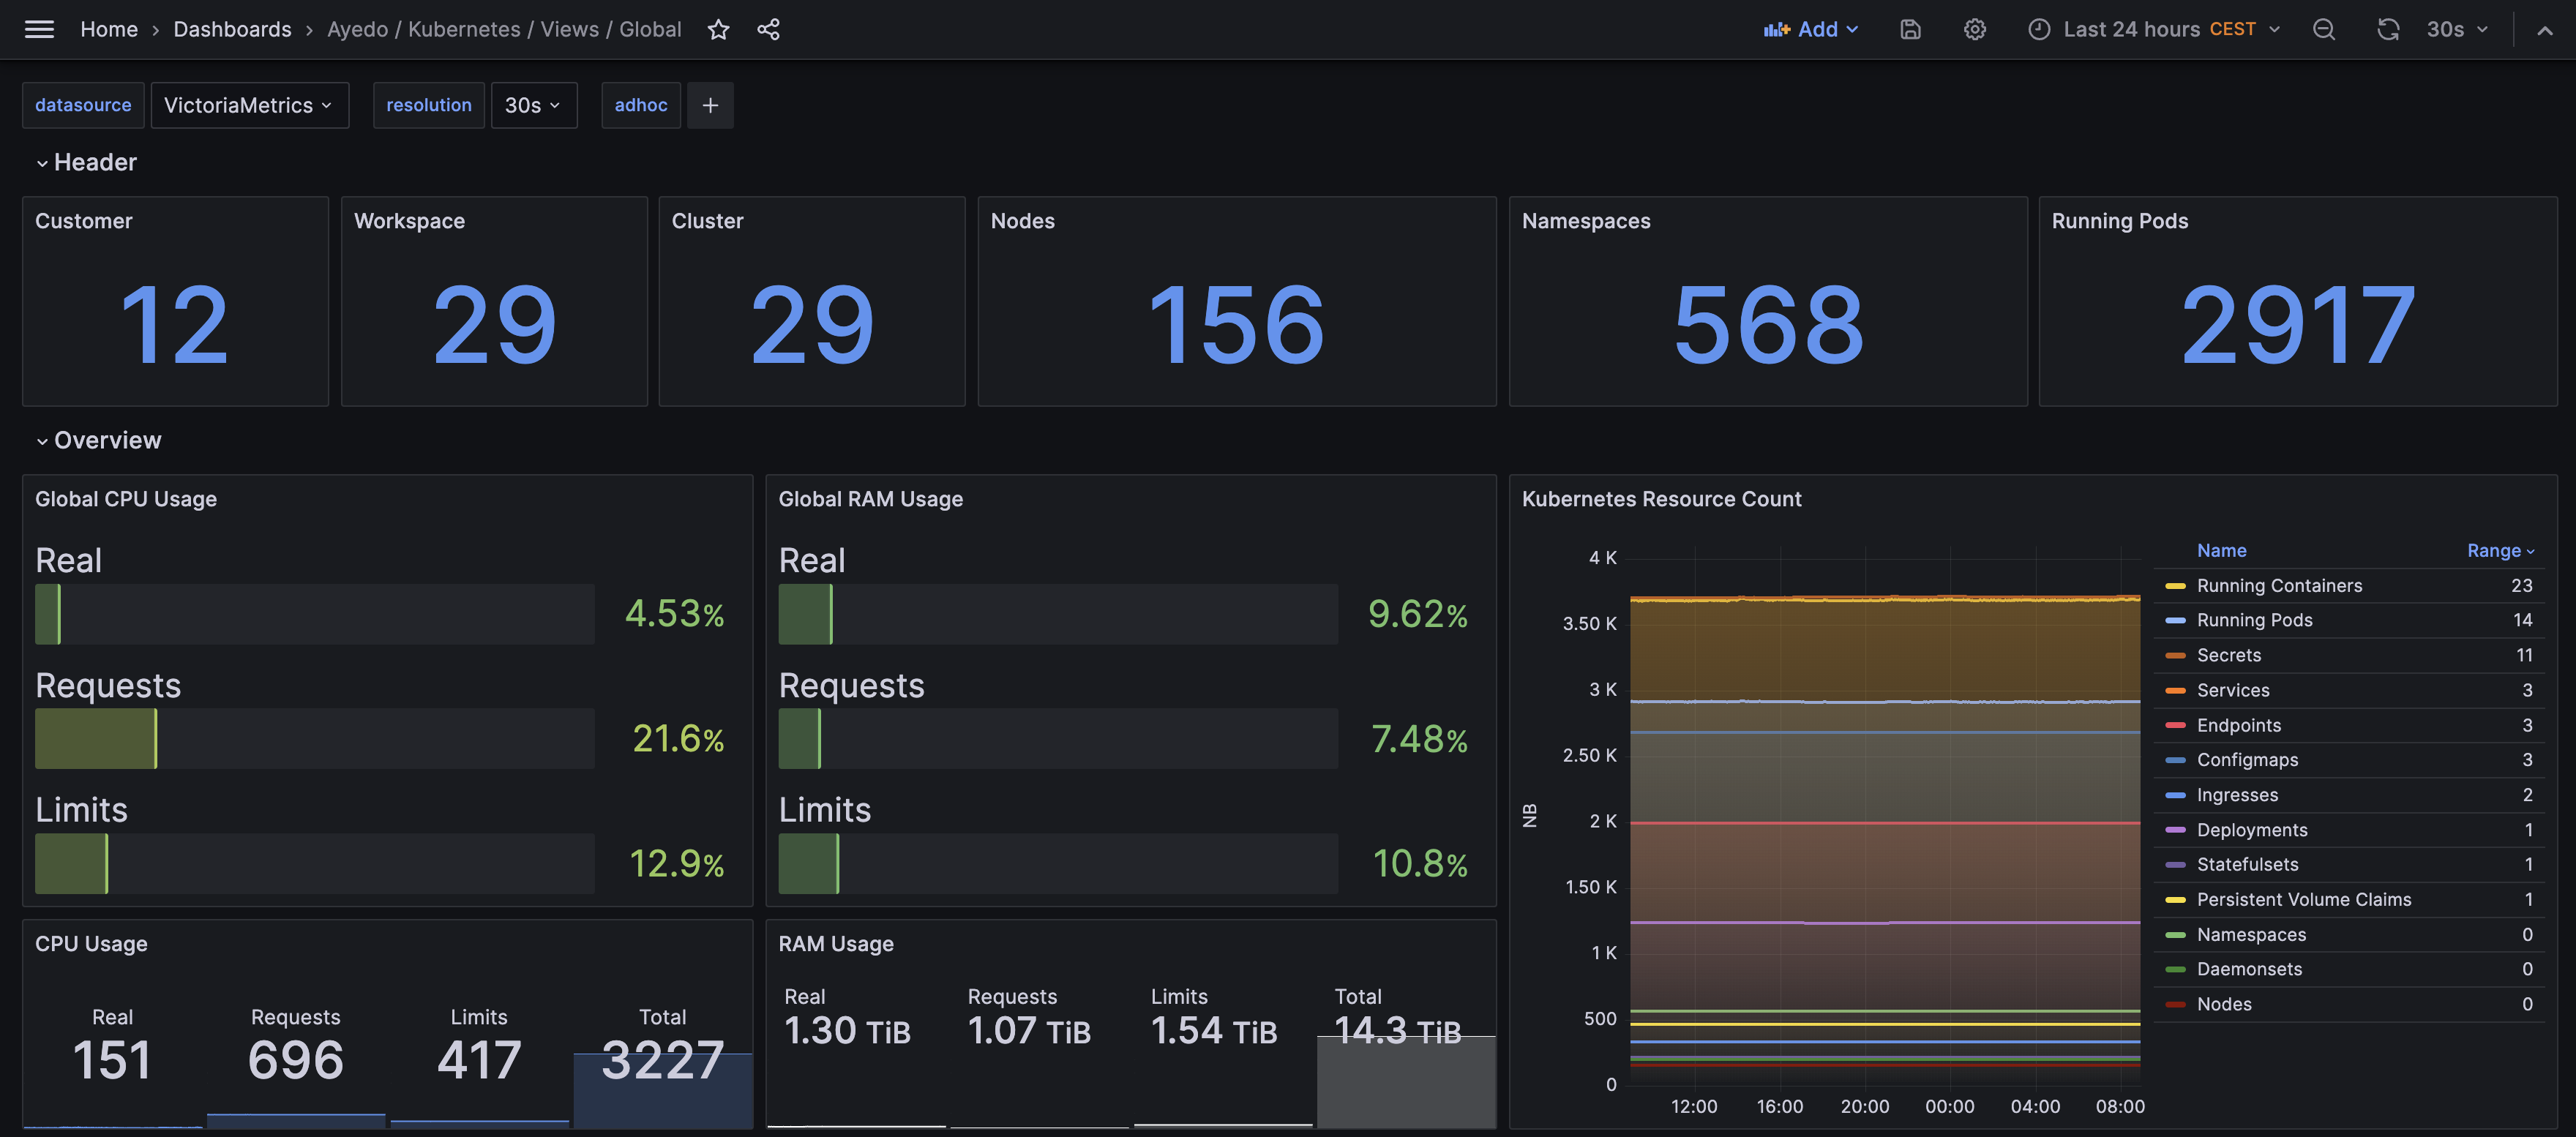Toggle Running Containers series in legend
Screen dimensions: 2576x1137
2279,585
